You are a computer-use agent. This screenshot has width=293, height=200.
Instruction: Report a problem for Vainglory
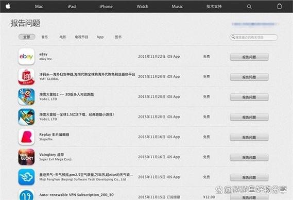(x=249, y=158)
